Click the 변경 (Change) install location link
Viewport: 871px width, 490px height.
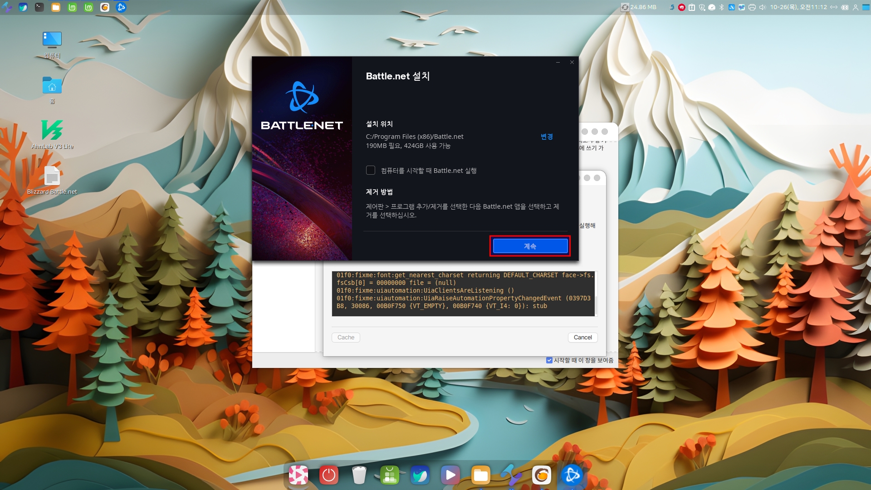click(x=546, y=137)
